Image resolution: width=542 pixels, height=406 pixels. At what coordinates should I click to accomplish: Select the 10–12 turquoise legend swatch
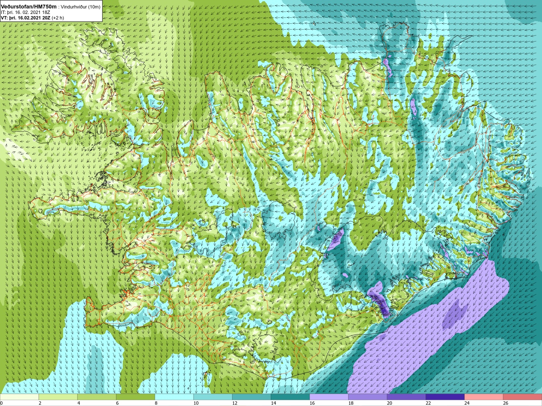213,397
